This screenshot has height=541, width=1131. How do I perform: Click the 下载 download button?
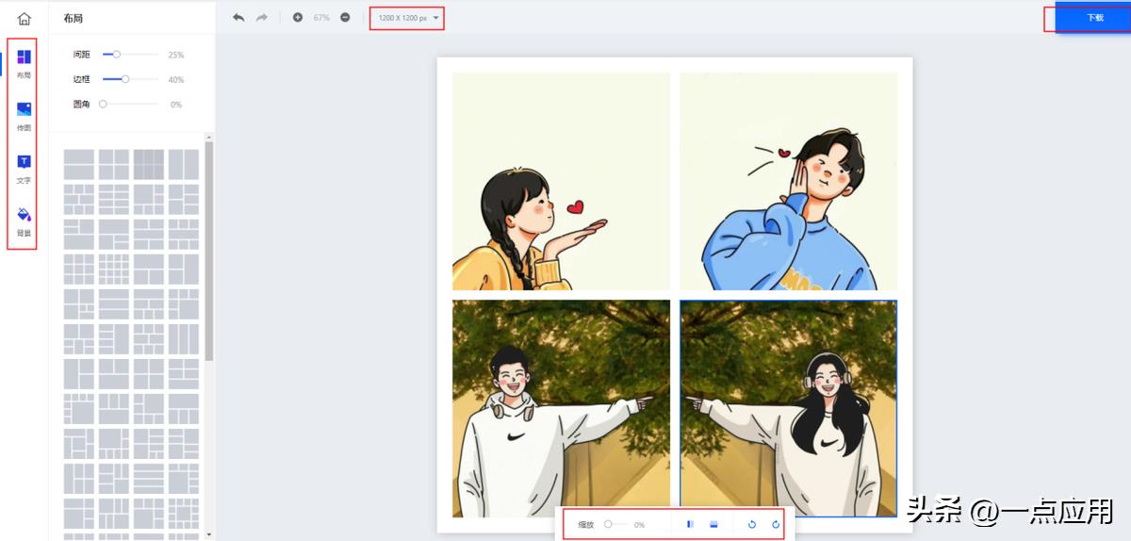pos(1094,18)
